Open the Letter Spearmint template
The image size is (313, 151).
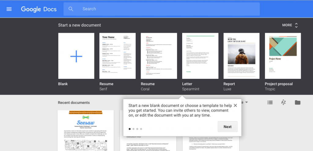tap(200, 56)
